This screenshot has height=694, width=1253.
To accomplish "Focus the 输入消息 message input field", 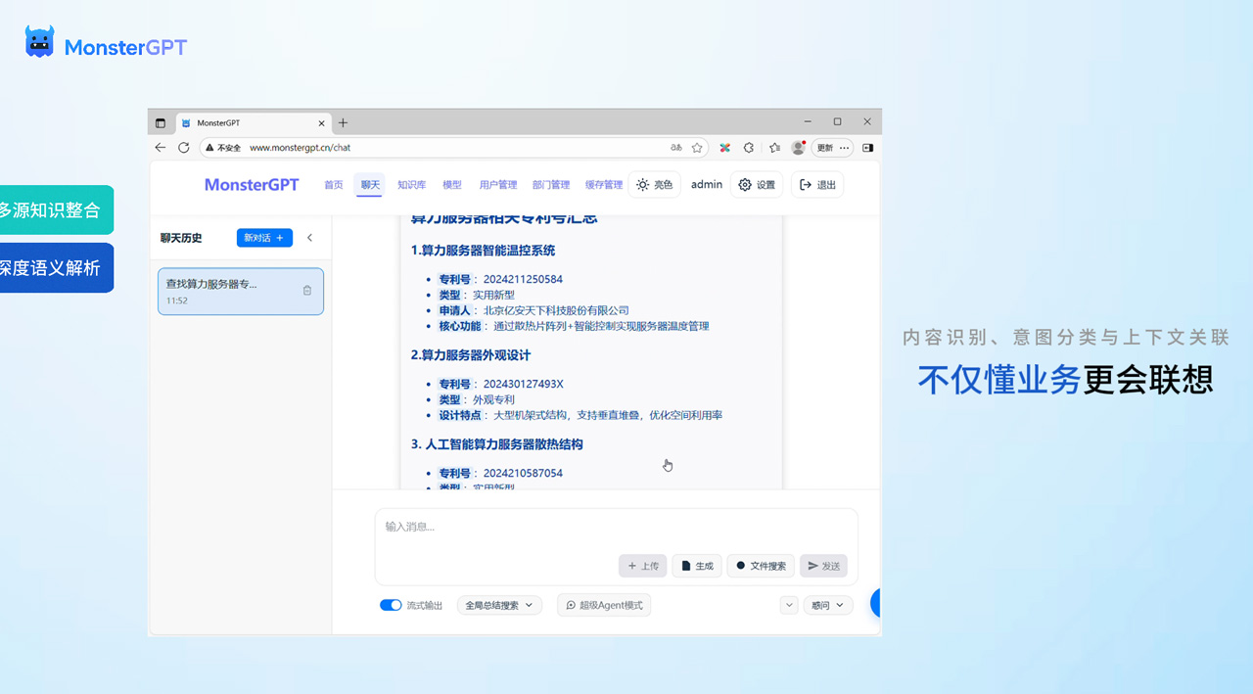I will [616, 529].
